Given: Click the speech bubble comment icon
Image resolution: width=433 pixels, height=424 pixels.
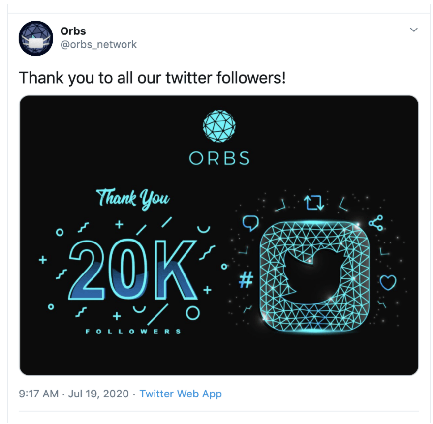Looking at the screenshot, I should [250, 223].
